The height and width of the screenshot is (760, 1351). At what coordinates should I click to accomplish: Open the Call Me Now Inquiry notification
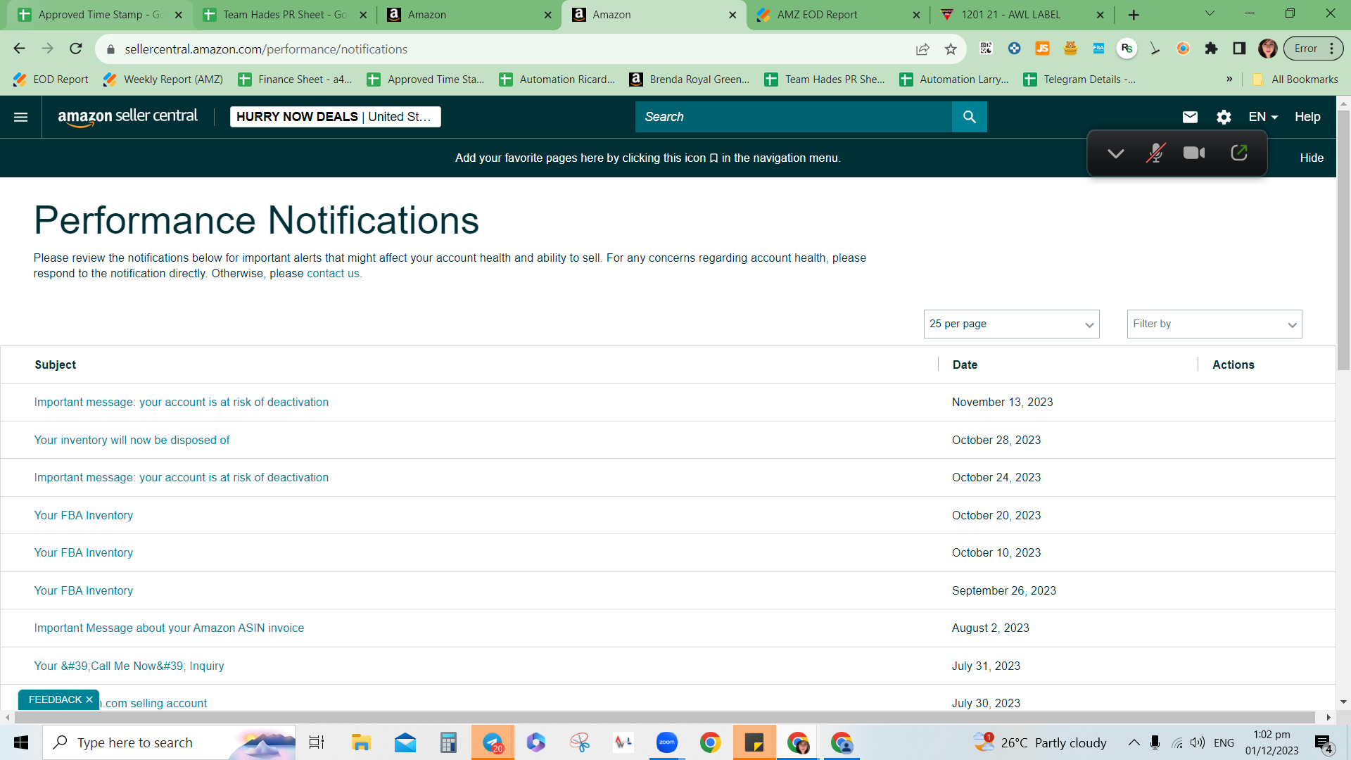129,666
